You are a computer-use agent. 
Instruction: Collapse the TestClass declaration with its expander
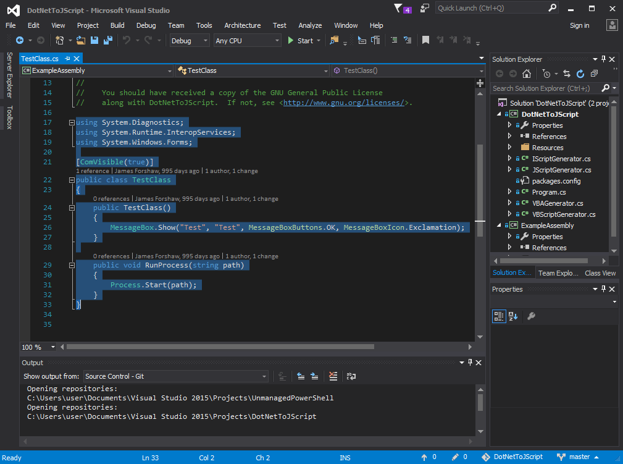coord(72,180)
